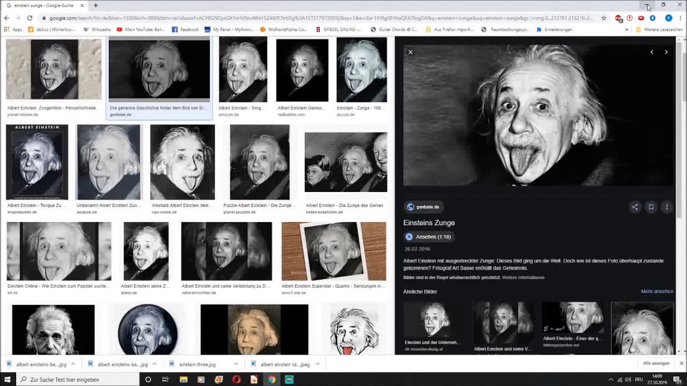Save the preview image to collection

[651, 207]
